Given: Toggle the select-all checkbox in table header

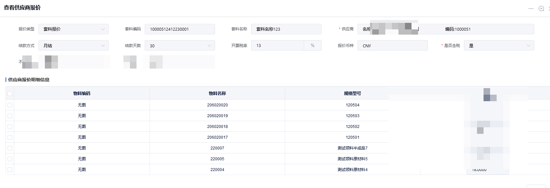Looking at the screenshot, I should pos(10,94).
